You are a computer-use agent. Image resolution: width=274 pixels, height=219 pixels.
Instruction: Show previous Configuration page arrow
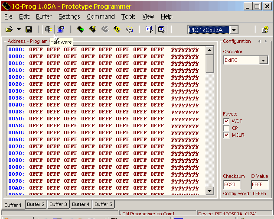coord(260,42)
